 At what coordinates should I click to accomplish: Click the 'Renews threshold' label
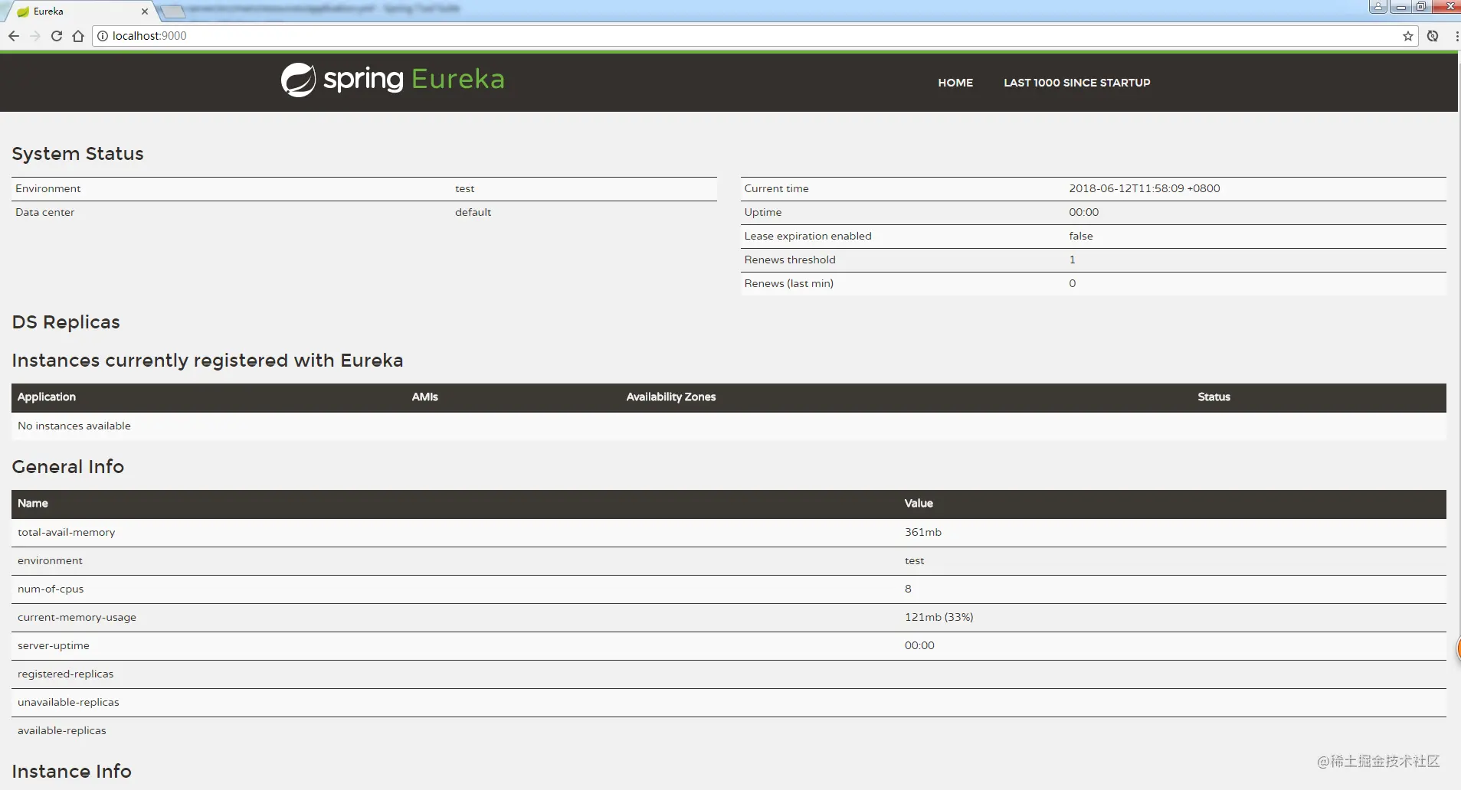point(790,260)
